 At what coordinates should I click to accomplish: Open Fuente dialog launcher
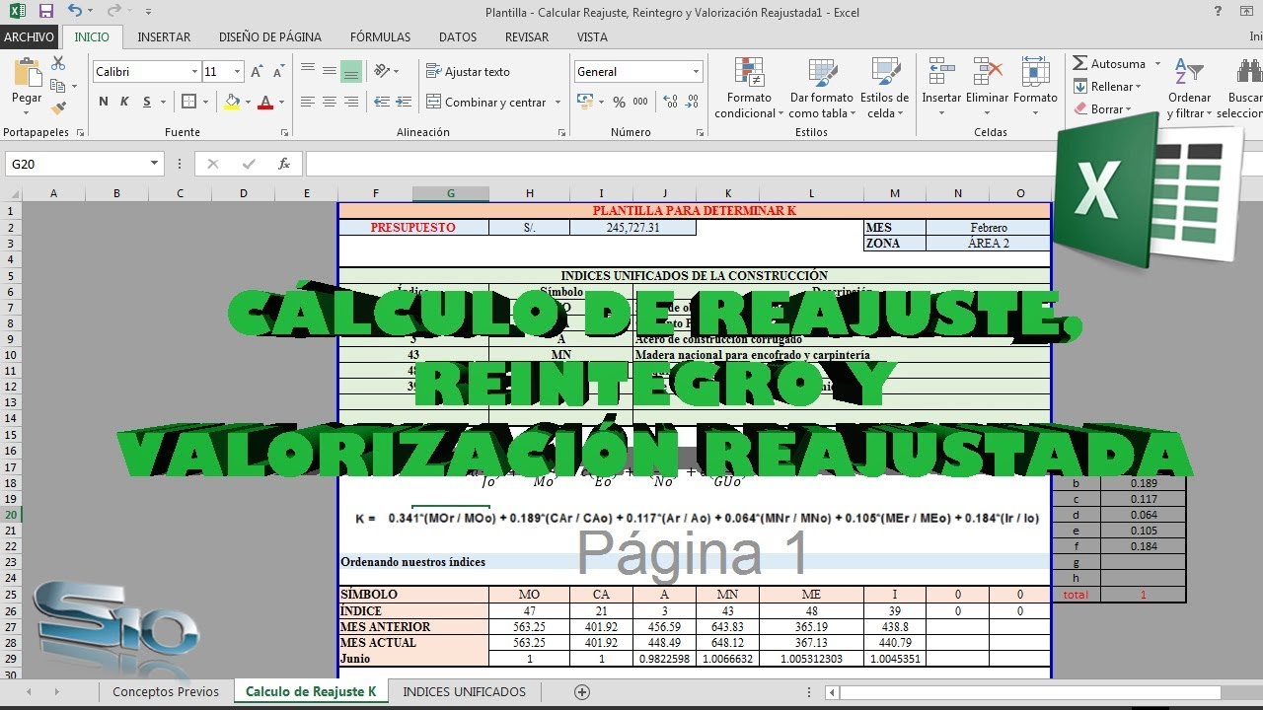285,132
